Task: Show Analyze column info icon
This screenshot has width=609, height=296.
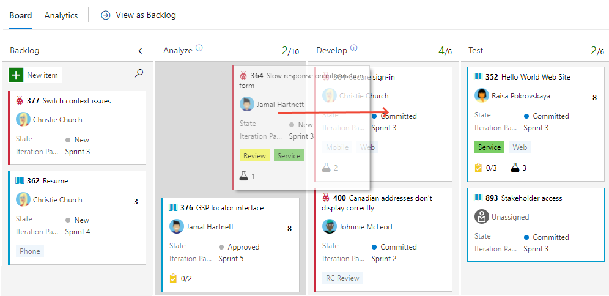Action: [199, 48]
